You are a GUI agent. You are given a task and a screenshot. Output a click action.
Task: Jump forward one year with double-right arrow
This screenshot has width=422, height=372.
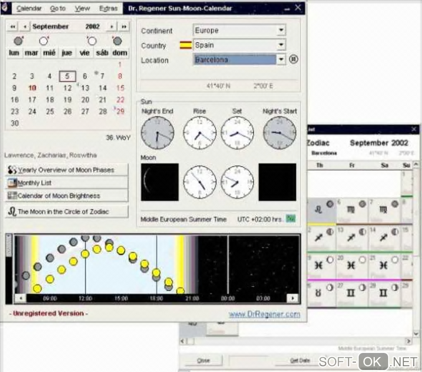(124, 27)
